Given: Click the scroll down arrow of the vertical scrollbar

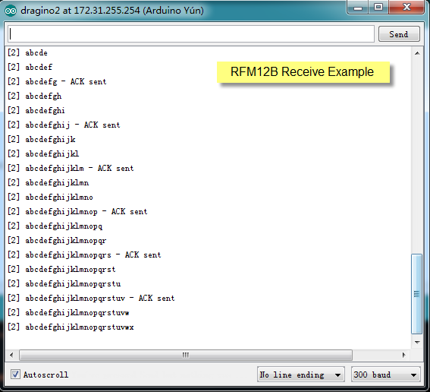Looking at the screenshot, I should 417,343.
